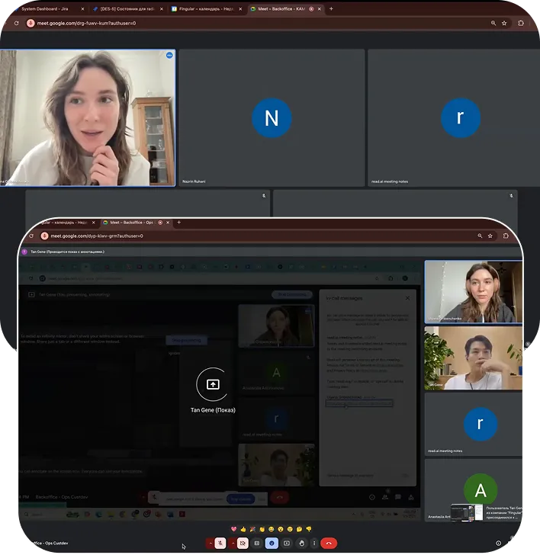The width and height of the screenshot is (540, 555).
Task: Expand audio settings arrow beside microphone button
Action: point(211,543)
